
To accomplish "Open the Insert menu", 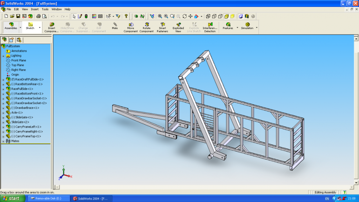I will tap(35, 9).
